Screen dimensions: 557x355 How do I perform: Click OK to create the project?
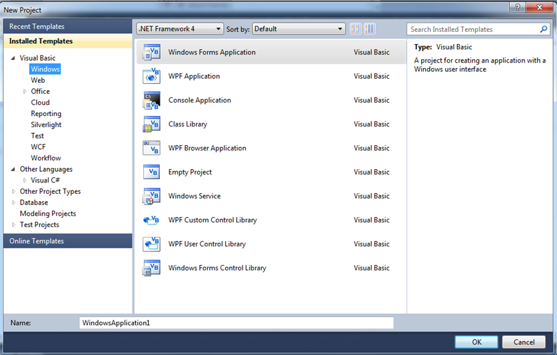[476, 342]
